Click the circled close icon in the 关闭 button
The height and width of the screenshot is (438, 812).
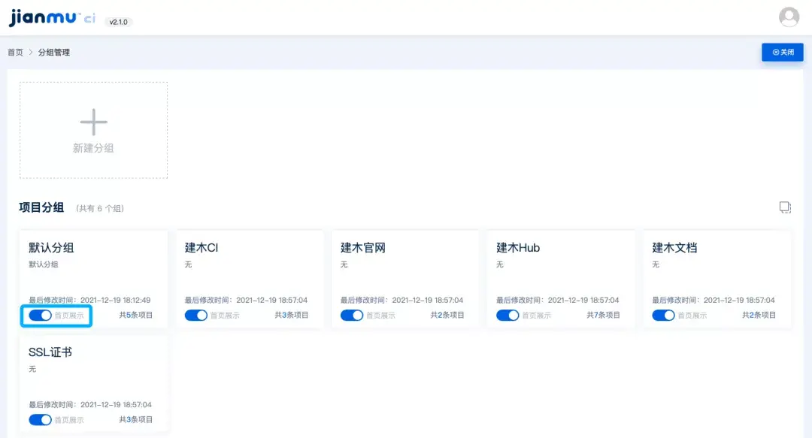coord(776,52)
